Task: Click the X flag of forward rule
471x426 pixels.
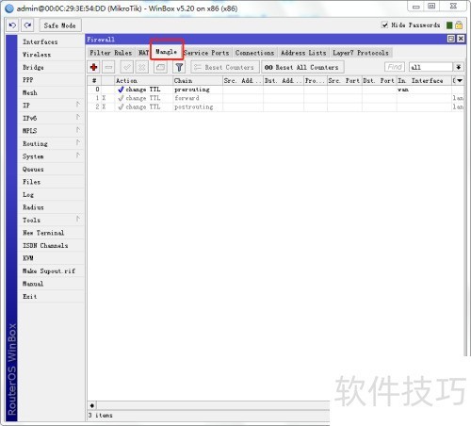Action: (x=104, y=98)
